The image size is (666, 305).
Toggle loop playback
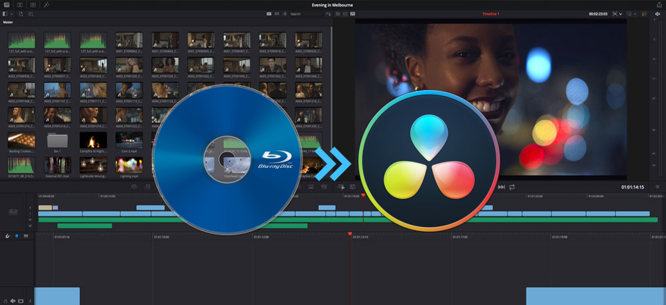tap(512, 187)
